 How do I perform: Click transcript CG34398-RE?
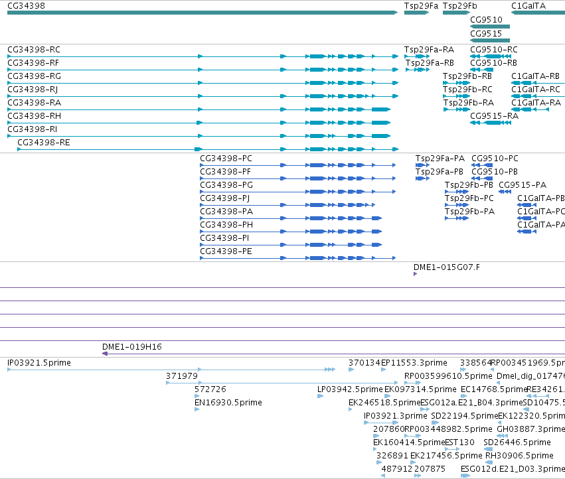tap(208, 149)
